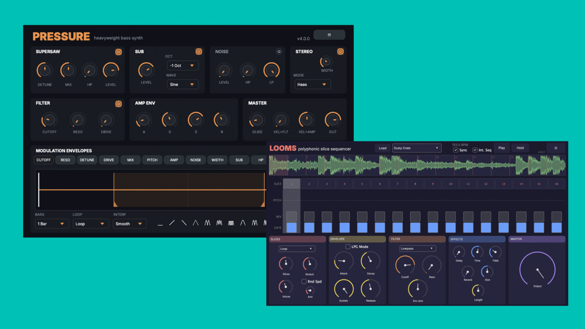Select the rising ramp envelope shape icon
This screenshot has height=329, width=585.
172,223
